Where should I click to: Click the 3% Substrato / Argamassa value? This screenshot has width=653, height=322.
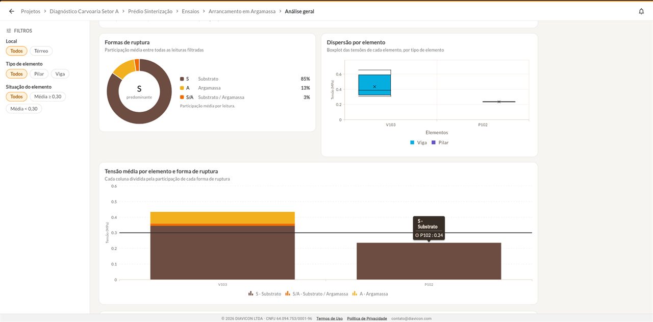tap(307, 97)
